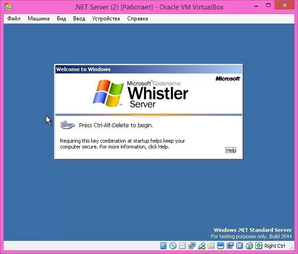Image resolution: width=298 pixels, height=254 pixels.
Task: Click the CPU virtualization chip status icon
Action: [239, 246]
